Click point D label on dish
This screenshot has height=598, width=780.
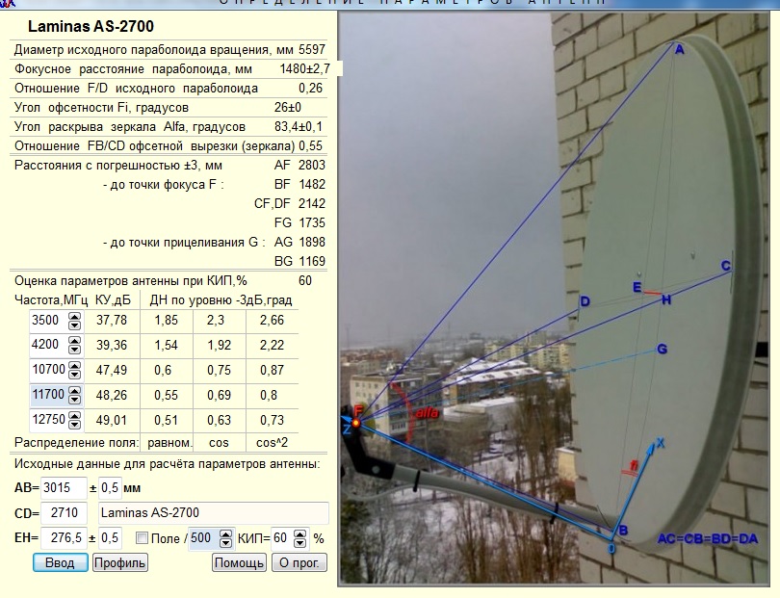tap(585, 301)
